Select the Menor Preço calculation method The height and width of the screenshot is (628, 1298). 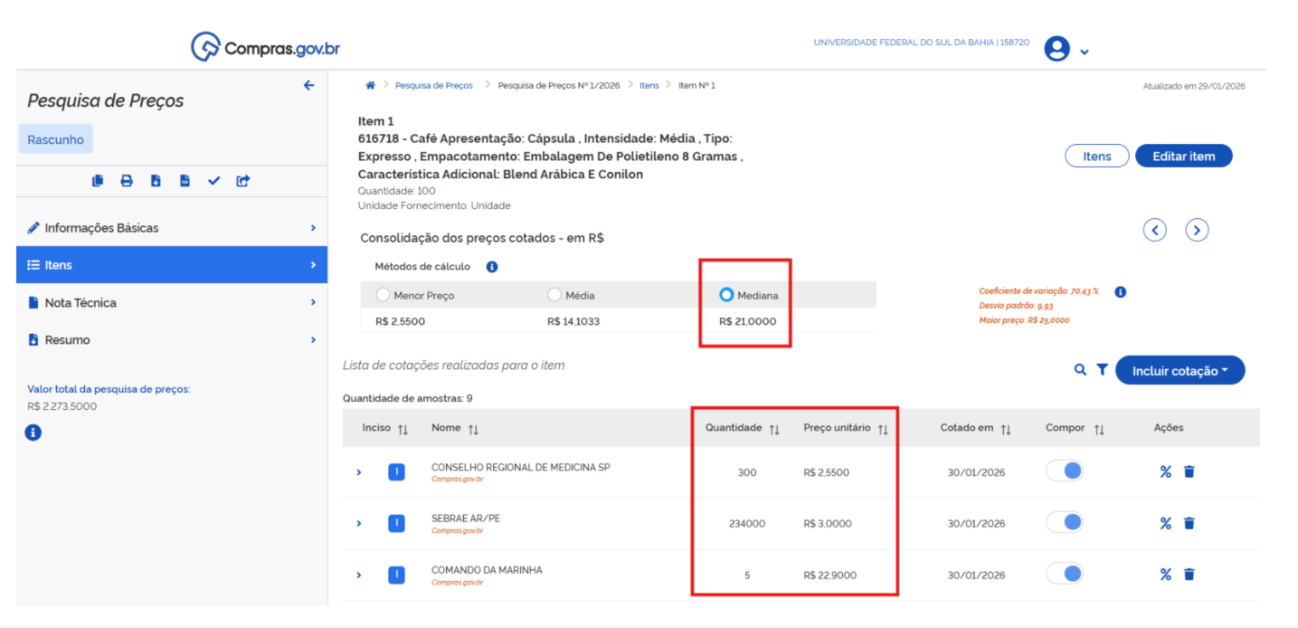384,295
